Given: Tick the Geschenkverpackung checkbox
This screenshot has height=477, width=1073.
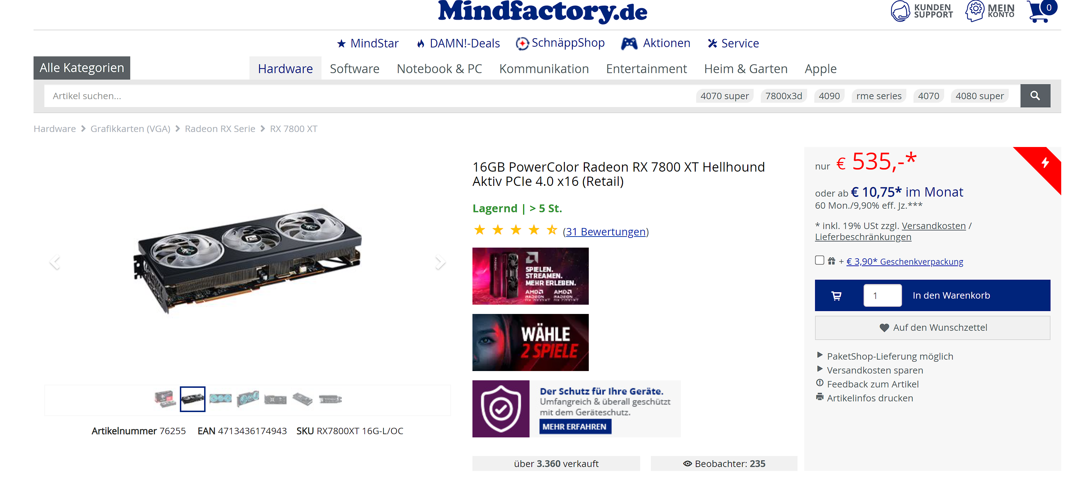Looking at the screenshot, I should click(820, 260).
